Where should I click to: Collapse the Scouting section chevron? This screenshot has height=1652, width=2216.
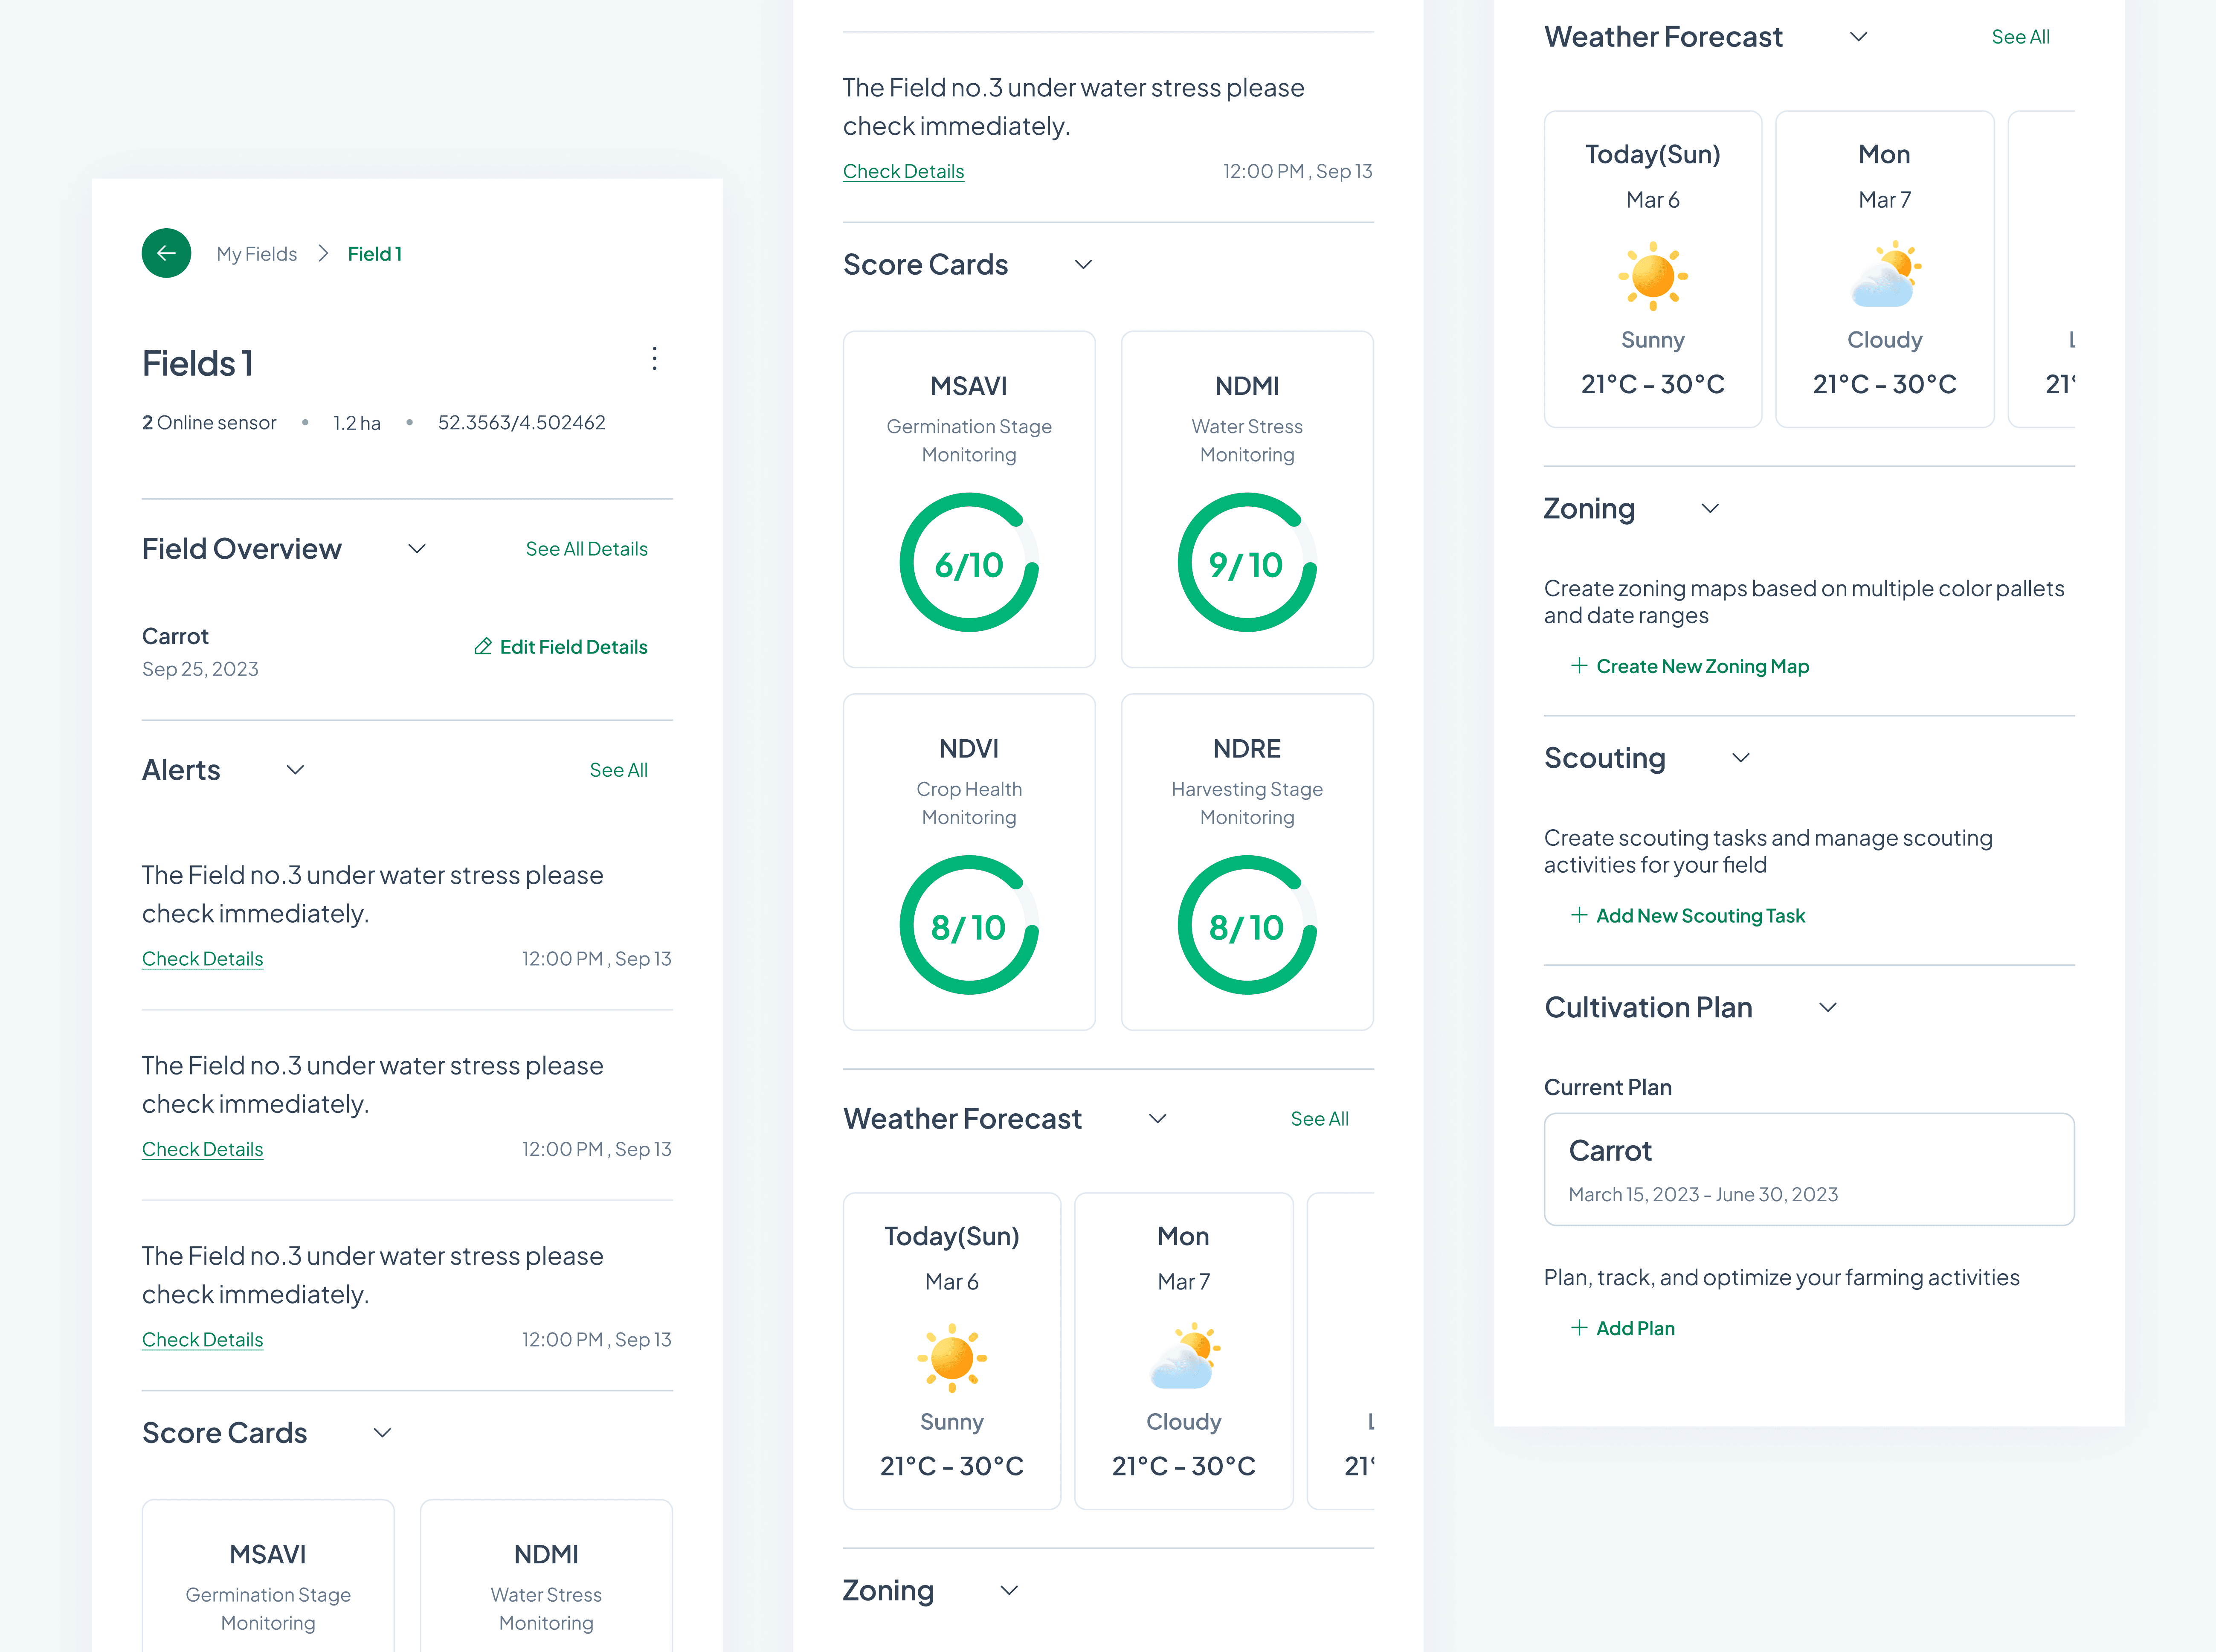[1740, 758]
